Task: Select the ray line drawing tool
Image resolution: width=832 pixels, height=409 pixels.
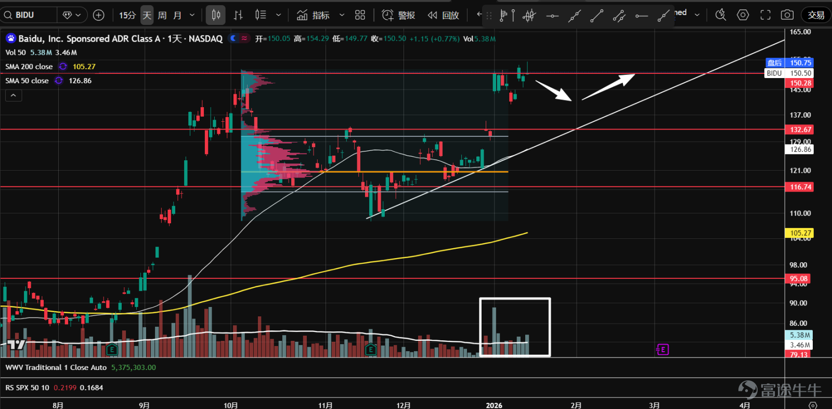Action: click(x=663, y=16)
